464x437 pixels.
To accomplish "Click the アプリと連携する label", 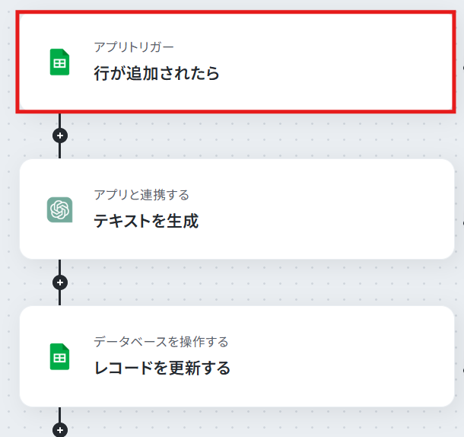I will point(141,195).
